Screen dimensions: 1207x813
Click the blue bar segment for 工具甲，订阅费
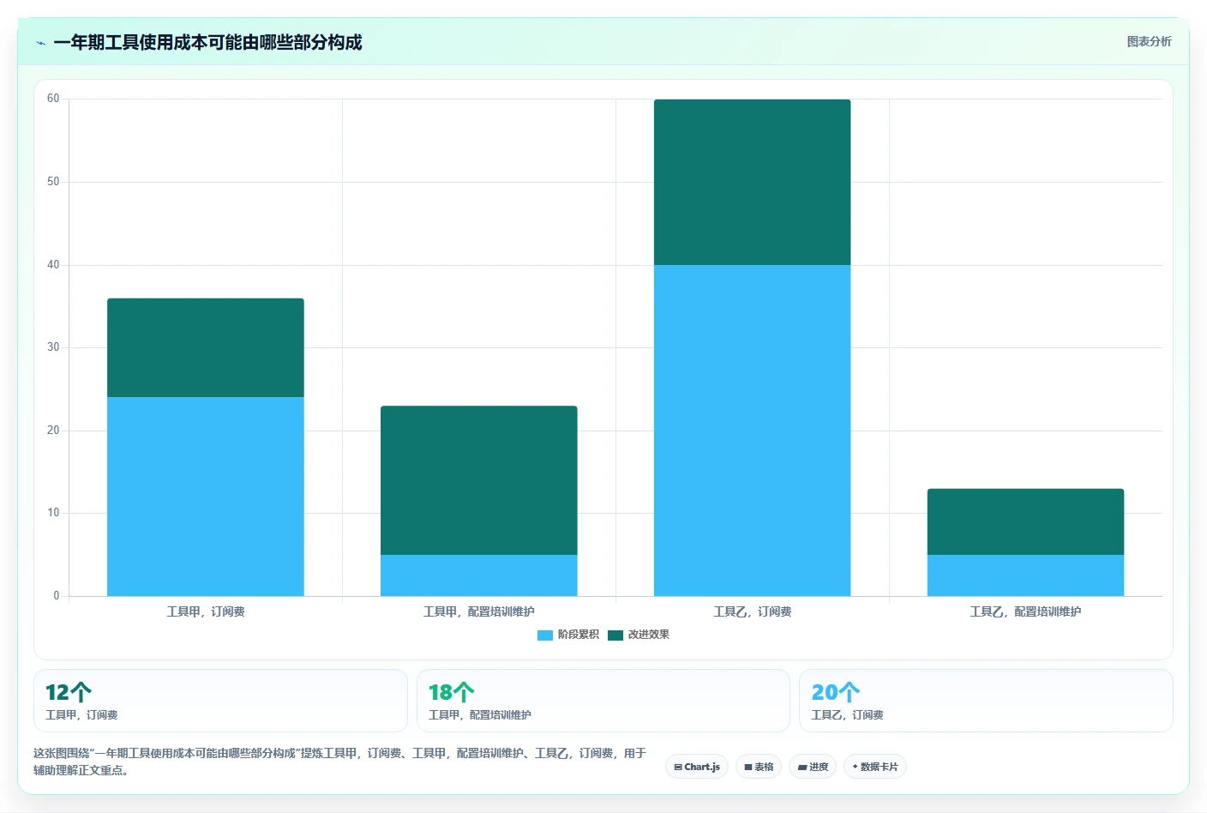pyautogui.click(x=206, y=497)
